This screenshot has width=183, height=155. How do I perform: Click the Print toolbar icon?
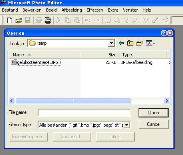pyautogui.click(x=38, y=20)
